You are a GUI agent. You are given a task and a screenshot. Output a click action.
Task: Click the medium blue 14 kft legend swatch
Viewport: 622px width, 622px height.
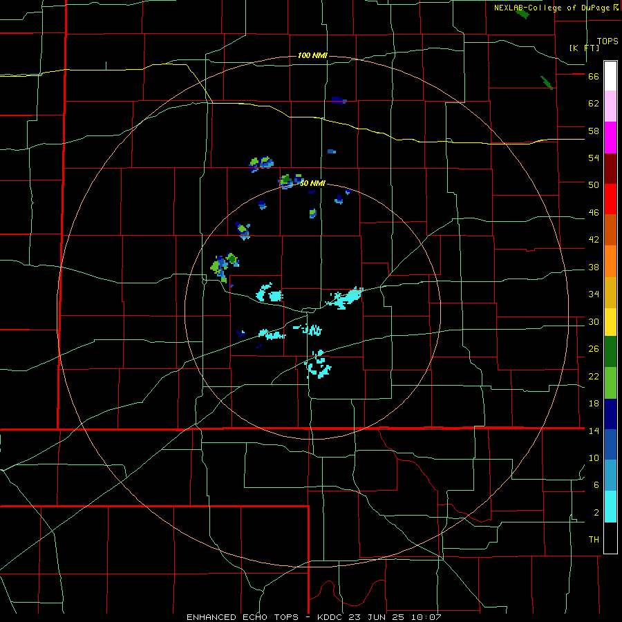coord(610,444)
